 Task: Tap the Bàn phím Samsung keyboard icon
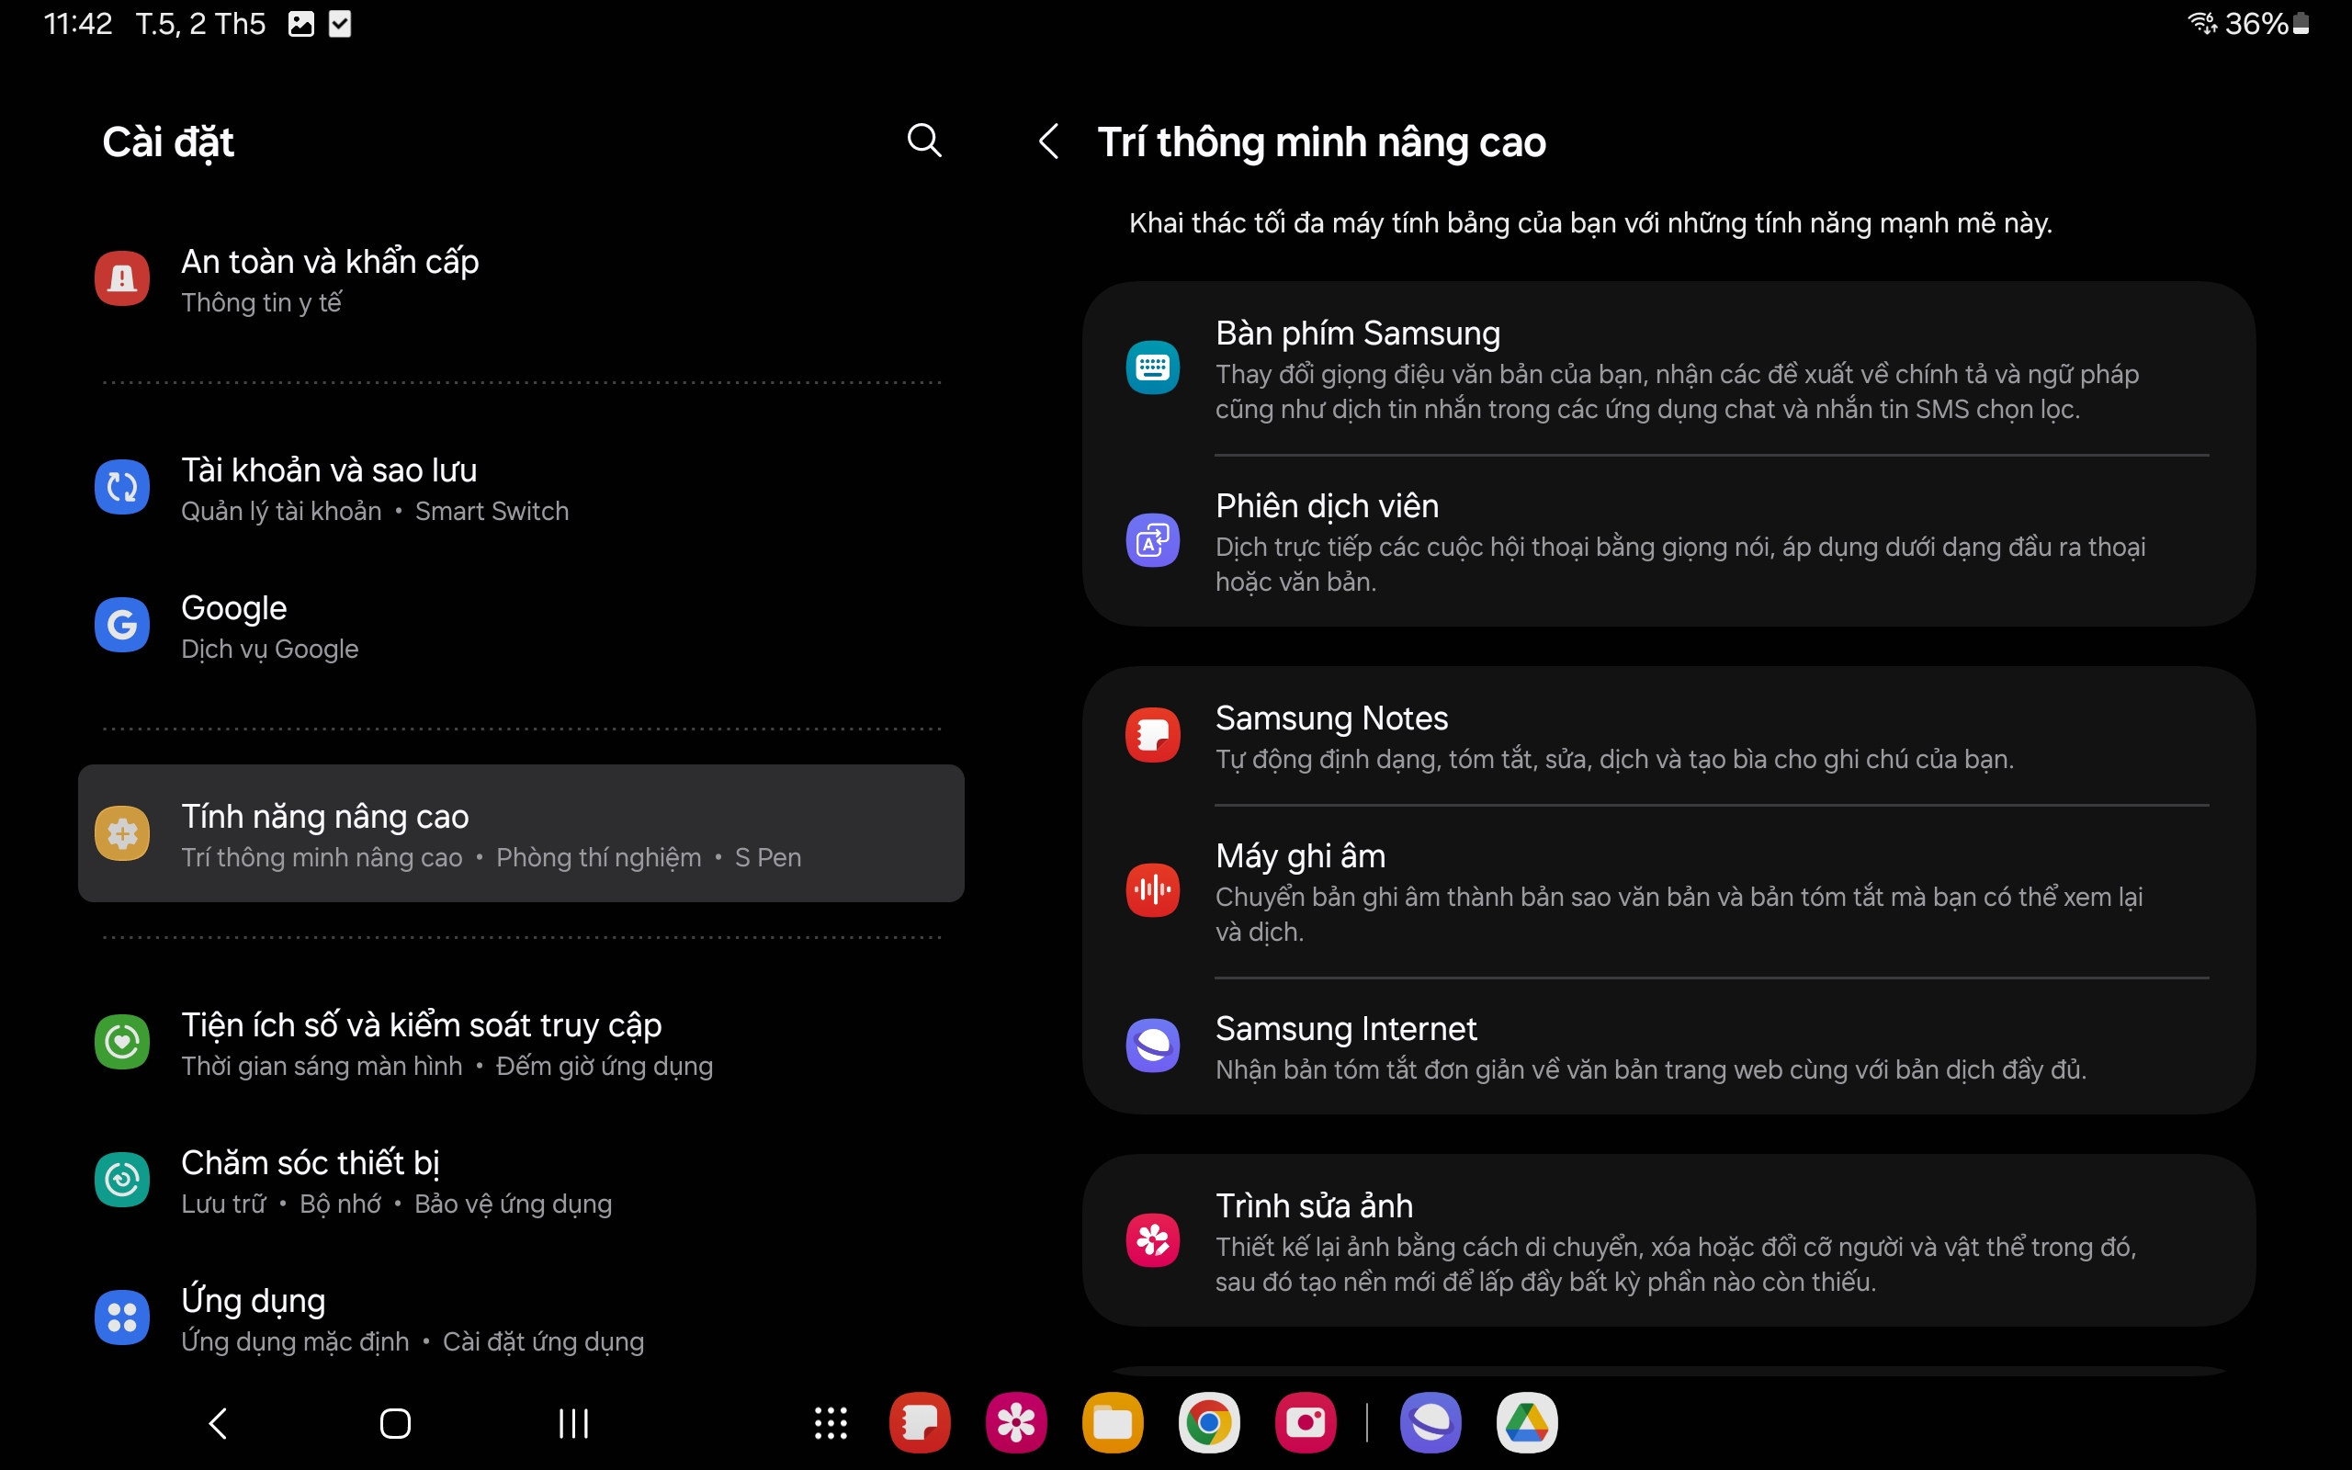(x=1153, y=367)
